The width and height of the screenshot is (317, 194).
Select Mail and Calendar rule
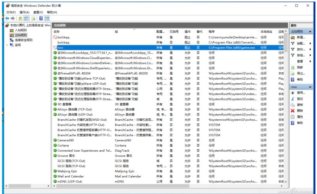(168, 176)
